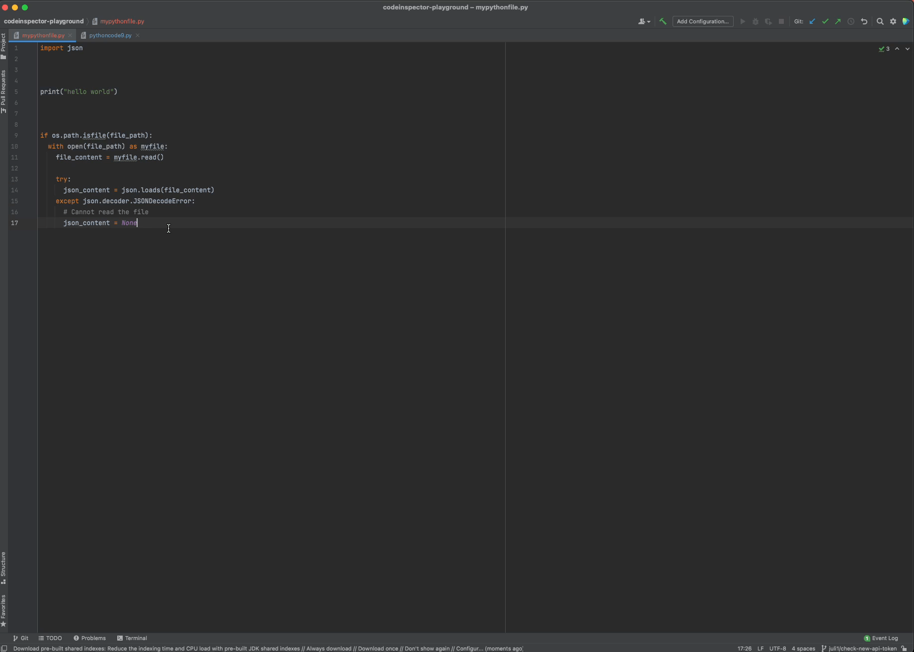Click line number 17 in the gutter
Image resolution: width=914 pixels, height=652 pixels.
[14, 223]
